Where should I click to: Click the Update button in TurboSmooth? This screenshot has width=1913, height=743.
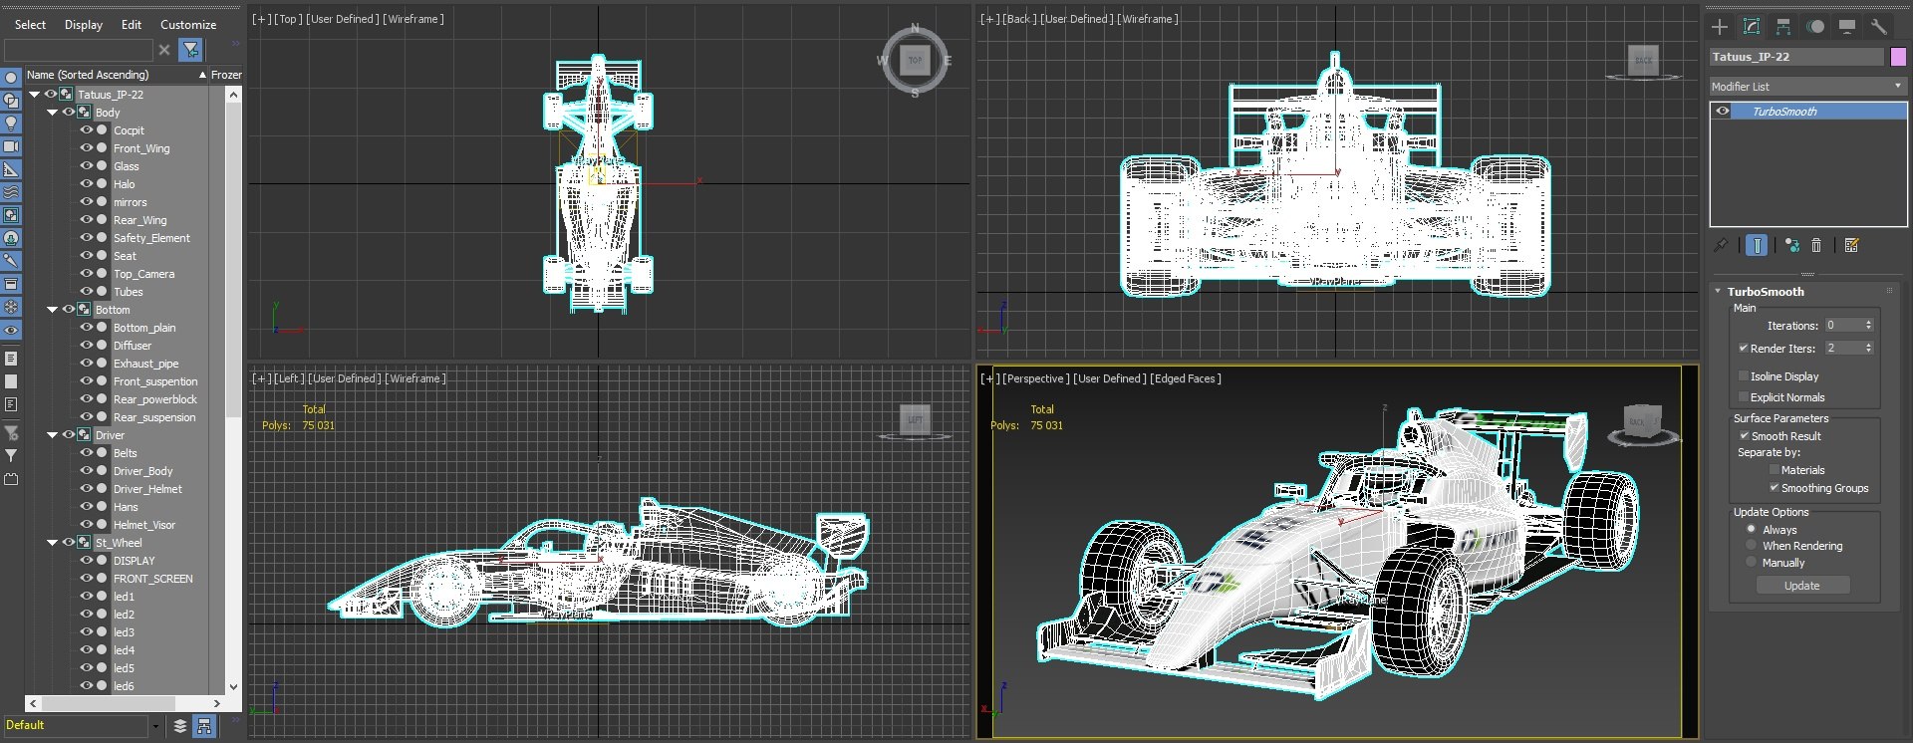click(1801, 586)
